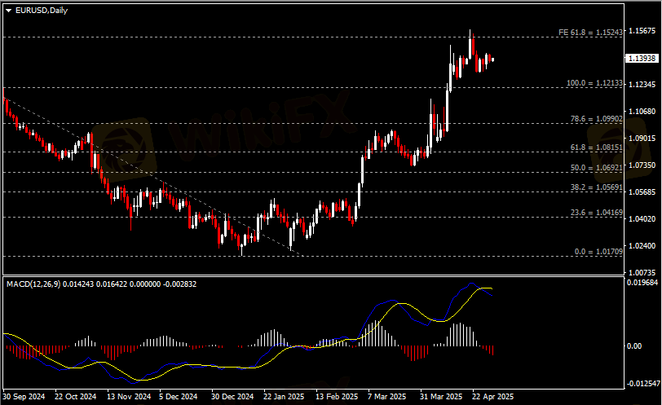Click the 1.00735 price scale value
The width and height of the screenshot is (662, 405).
(642, 272)
